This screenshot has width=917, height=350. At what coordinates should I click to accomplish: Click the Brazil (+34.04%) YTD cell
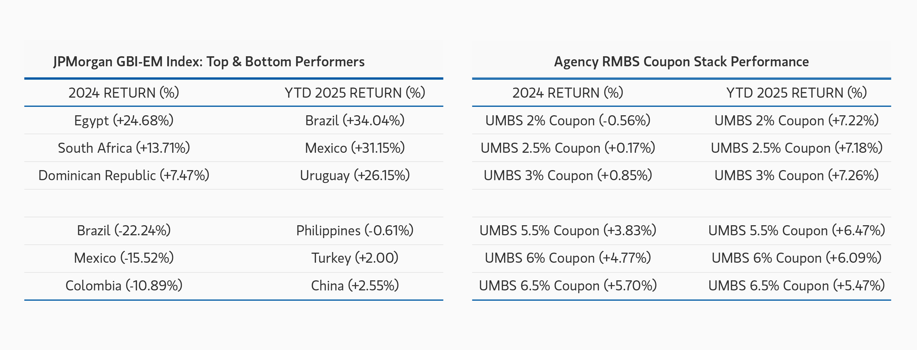click(355, 121)
